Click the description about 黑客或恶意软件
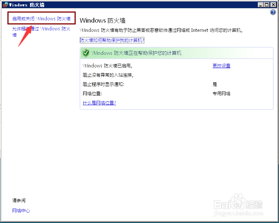This screenshot has width=279, height=223. click(x=161, y=30)
